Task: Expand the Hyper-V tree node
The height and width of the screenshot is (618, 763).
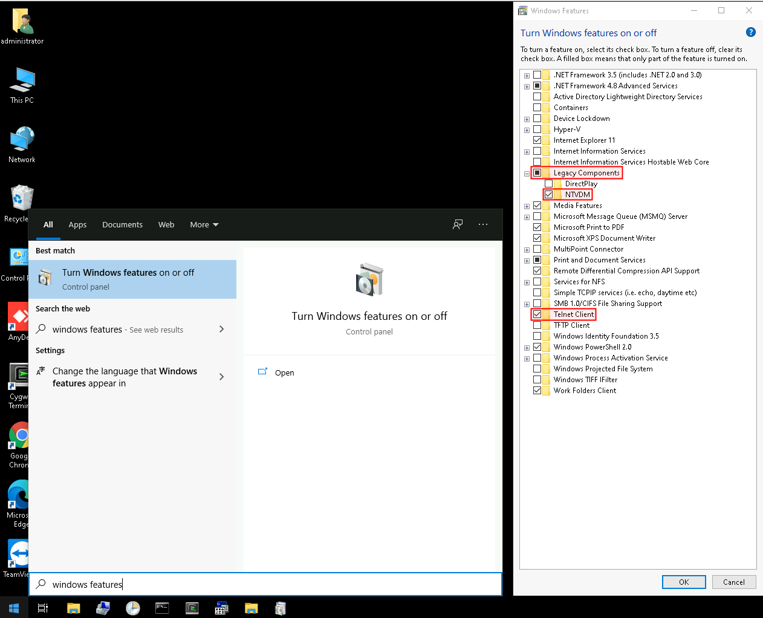Action: [x=527, y=130]
